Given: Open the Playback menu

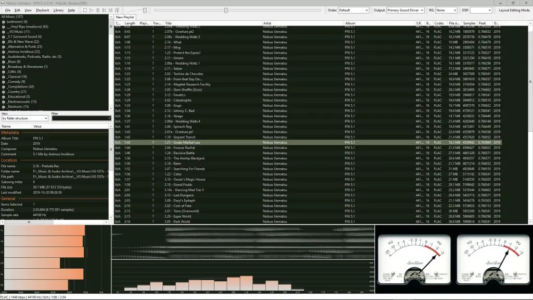Looking at the screenshot, I should [x=43, y=10].
